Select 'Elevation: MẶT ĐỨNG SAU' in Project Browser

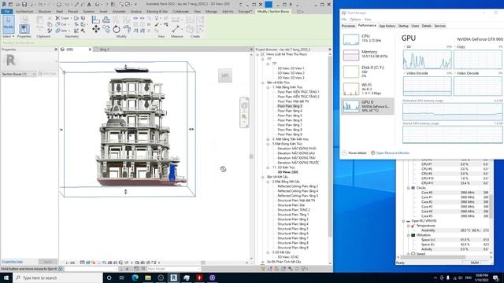[296, 153]
